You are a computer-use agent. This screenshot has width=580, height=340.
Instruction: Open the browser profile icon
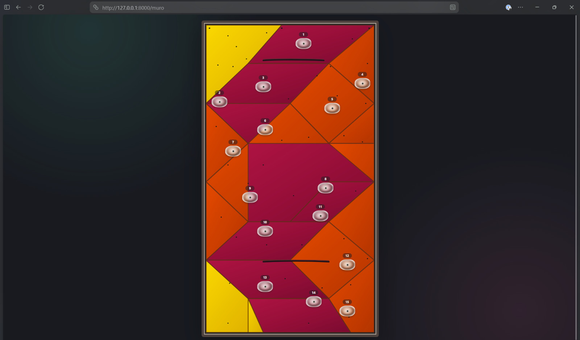click(509, 7)
